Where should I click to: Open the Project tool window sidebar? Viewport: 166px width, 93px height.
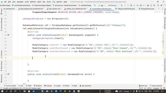(x=1, y=11)
